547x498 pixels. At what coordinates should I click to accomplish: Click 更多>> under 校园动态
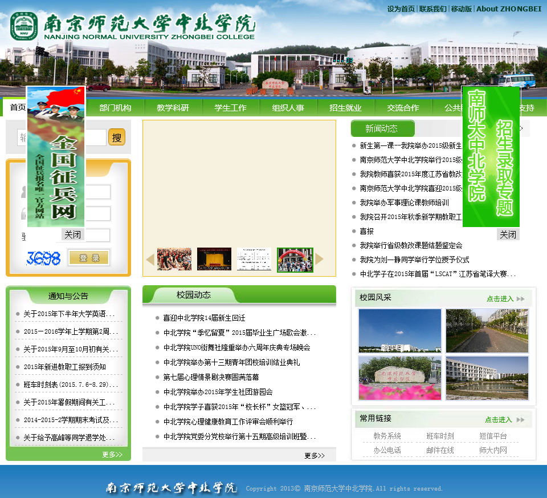315,455
